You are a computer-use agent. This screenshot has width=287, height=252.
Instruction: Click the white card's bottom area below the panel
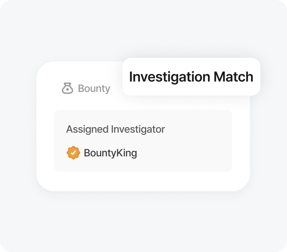143,182
